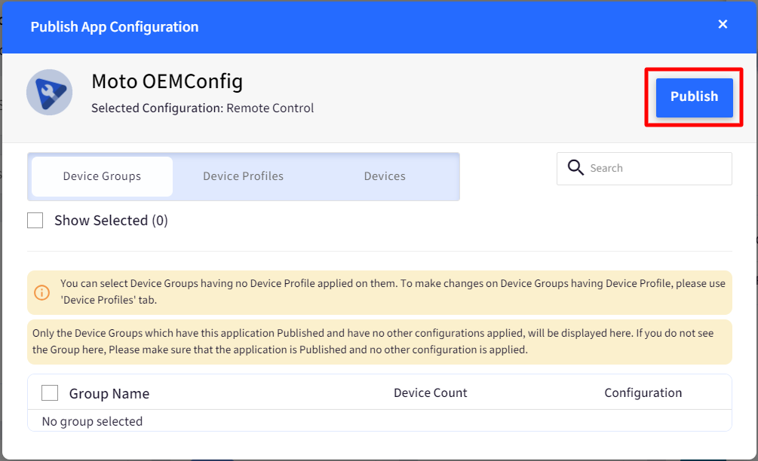Click the 'Selected Configuration: Remote Control' text

coord(203,108)
